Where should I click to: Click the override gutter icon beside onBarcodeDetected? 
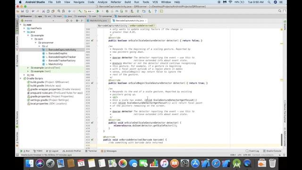pos(92,140)
